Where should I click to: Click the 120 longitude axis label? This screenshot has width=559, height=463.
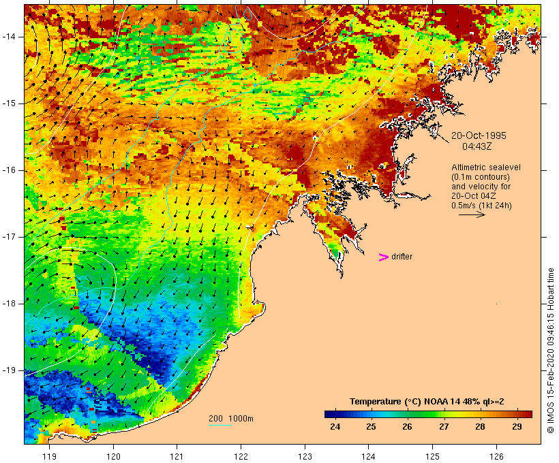point(113,457)
